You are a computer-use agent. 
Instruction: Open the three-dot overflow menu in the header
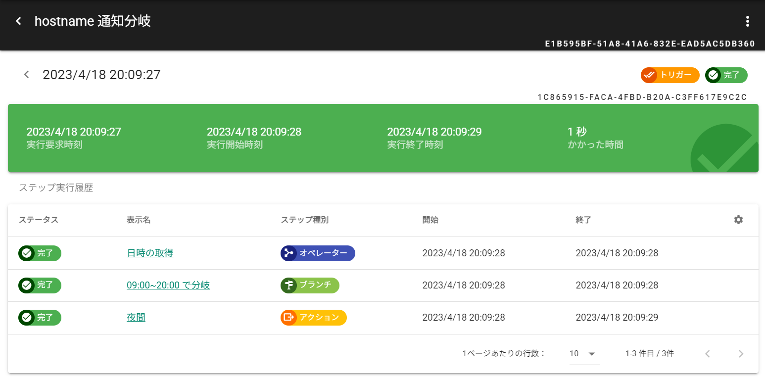pos(748,21)
